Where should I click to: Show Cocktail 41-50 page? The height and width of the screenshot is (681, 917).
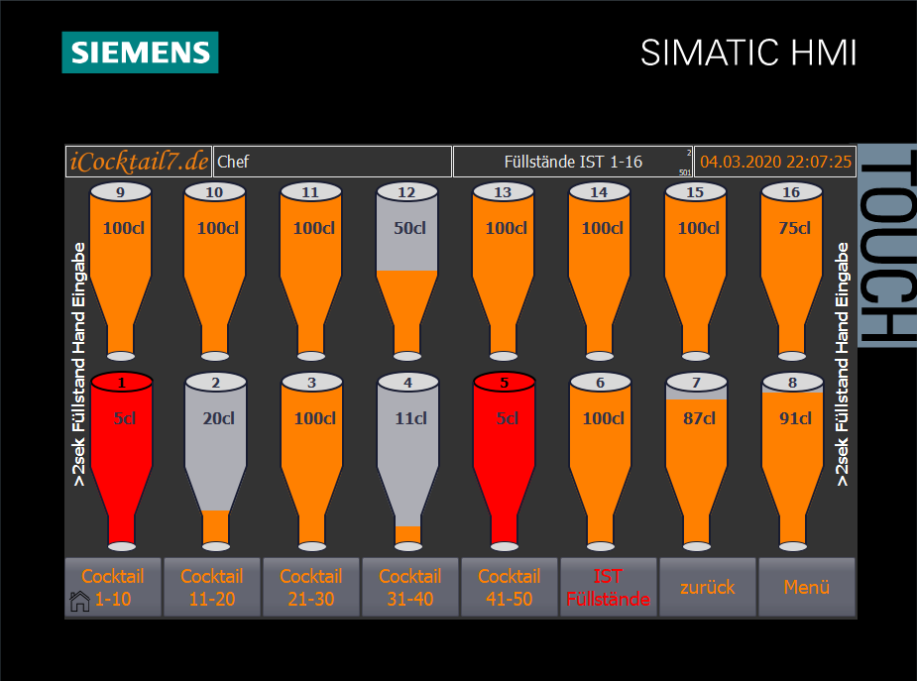pos(510,587)
